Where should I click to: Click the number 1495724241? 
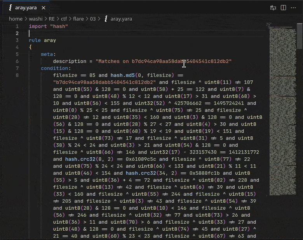(228, 103)
